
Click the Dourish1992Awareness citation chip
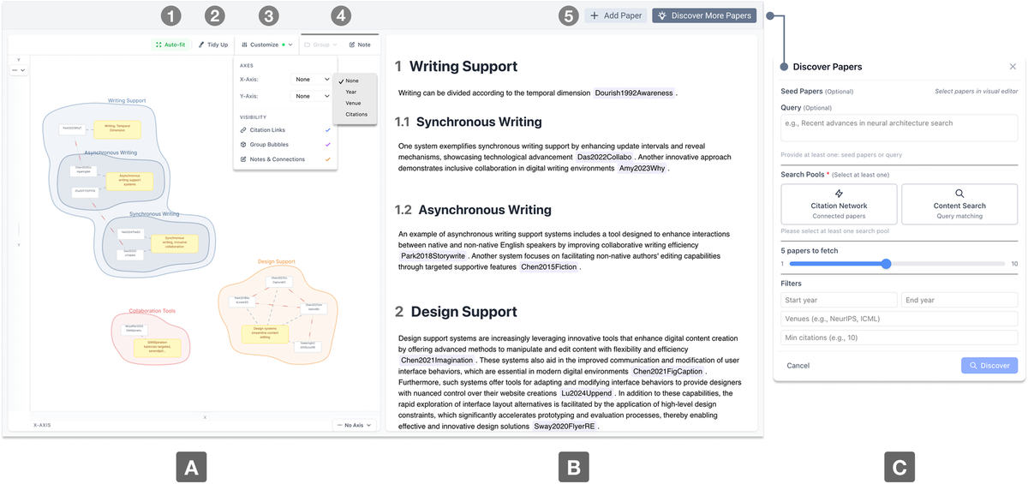634,93
